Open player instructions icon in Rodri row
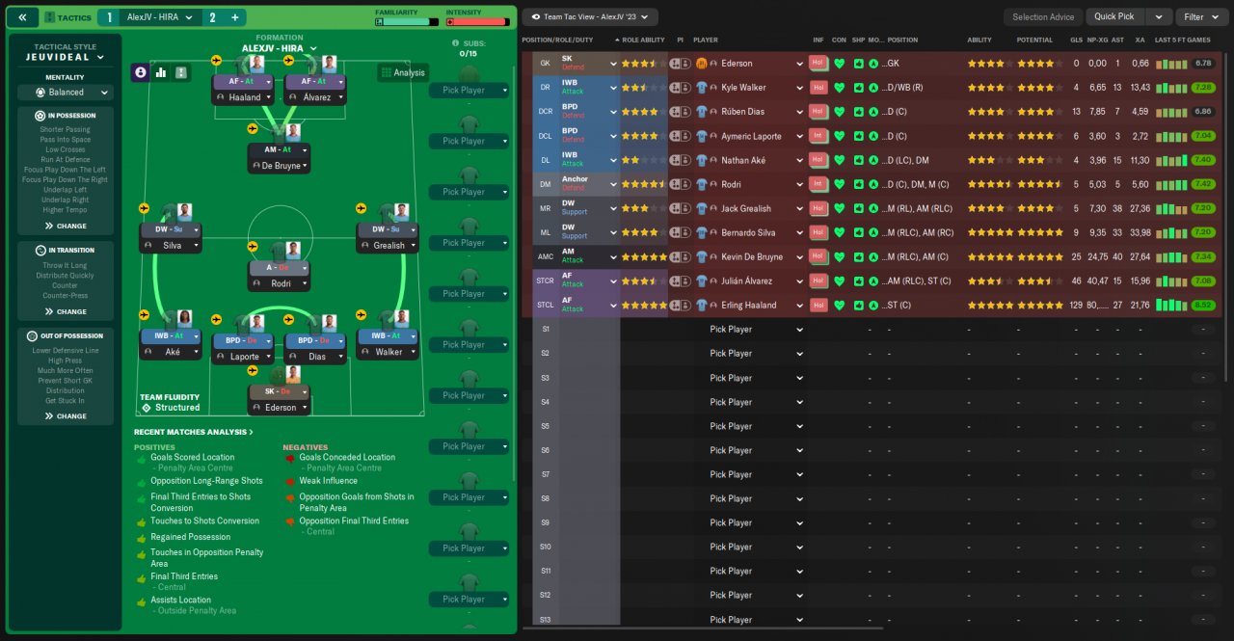 (x=680, y=184)
